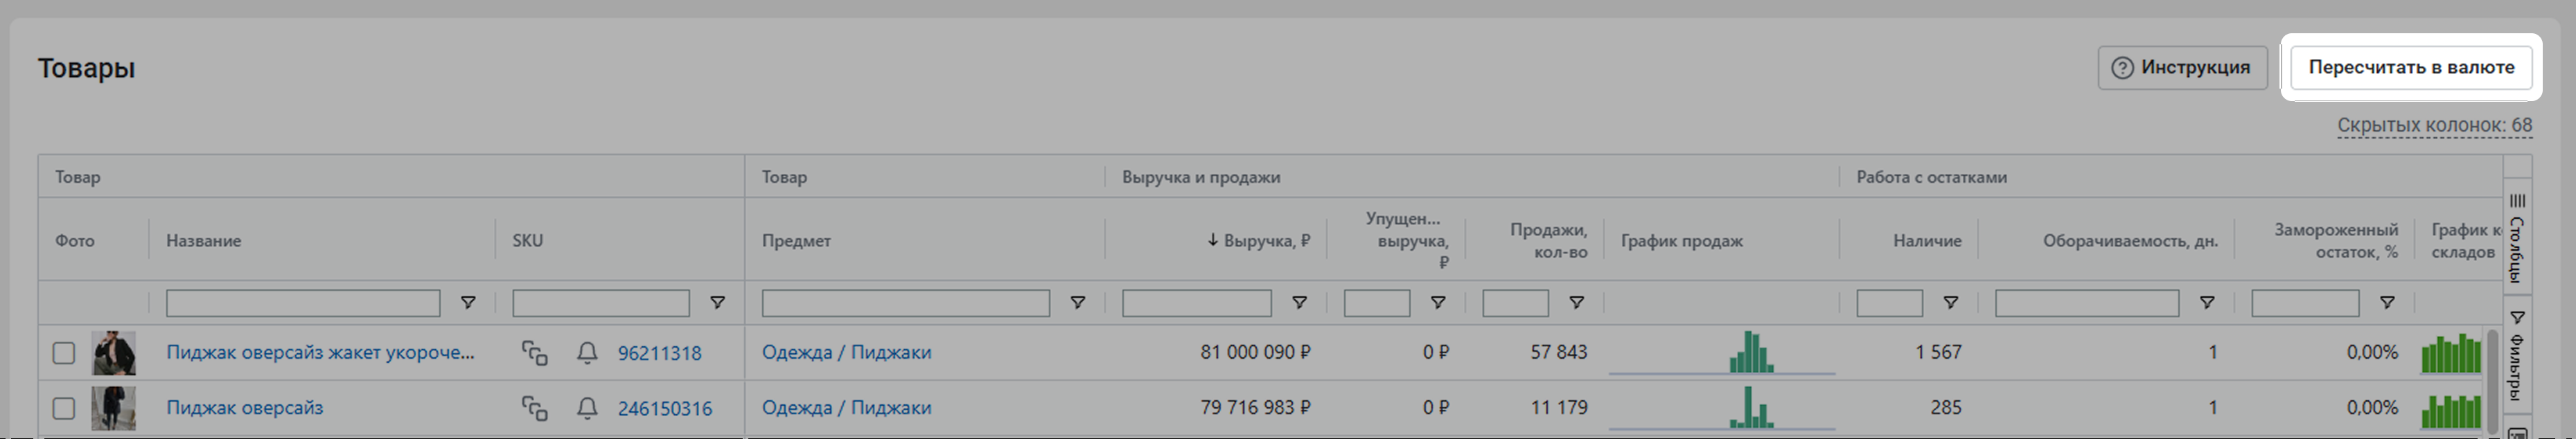The width and height of the screenshot is (2576, 439).
Task: Focus the Замороженный остаток filter input
Action: (2305, 303)
